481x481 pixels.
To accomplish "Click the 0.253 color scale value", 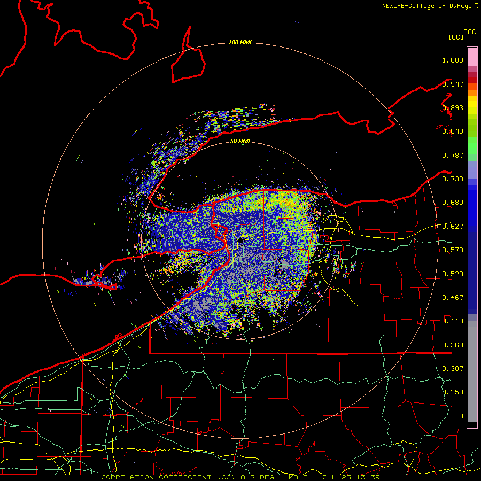I will pyautogui.click(x=453, y=392).
